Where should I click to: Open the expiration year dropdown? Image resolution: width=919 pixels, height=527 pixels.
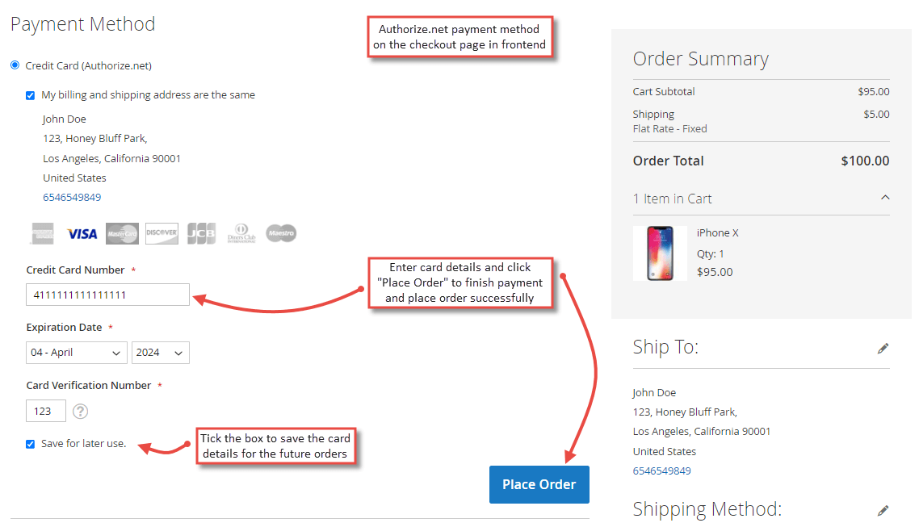(x=160, y=353)
